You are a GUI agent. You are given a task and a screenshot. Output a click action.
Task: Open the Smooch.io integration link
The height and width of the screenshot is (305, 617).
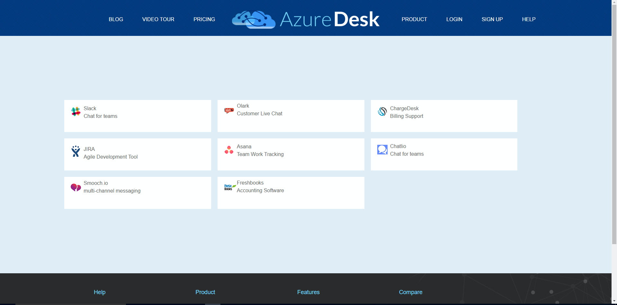click(x=96, y=183)
